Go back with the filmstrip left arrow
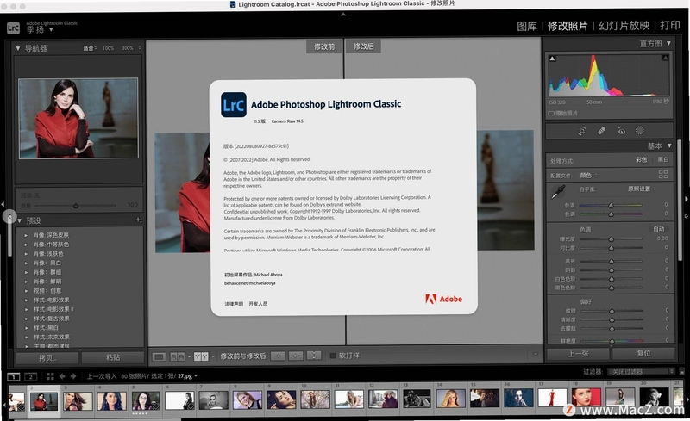 pyautogui.click(x=62, y=376)
